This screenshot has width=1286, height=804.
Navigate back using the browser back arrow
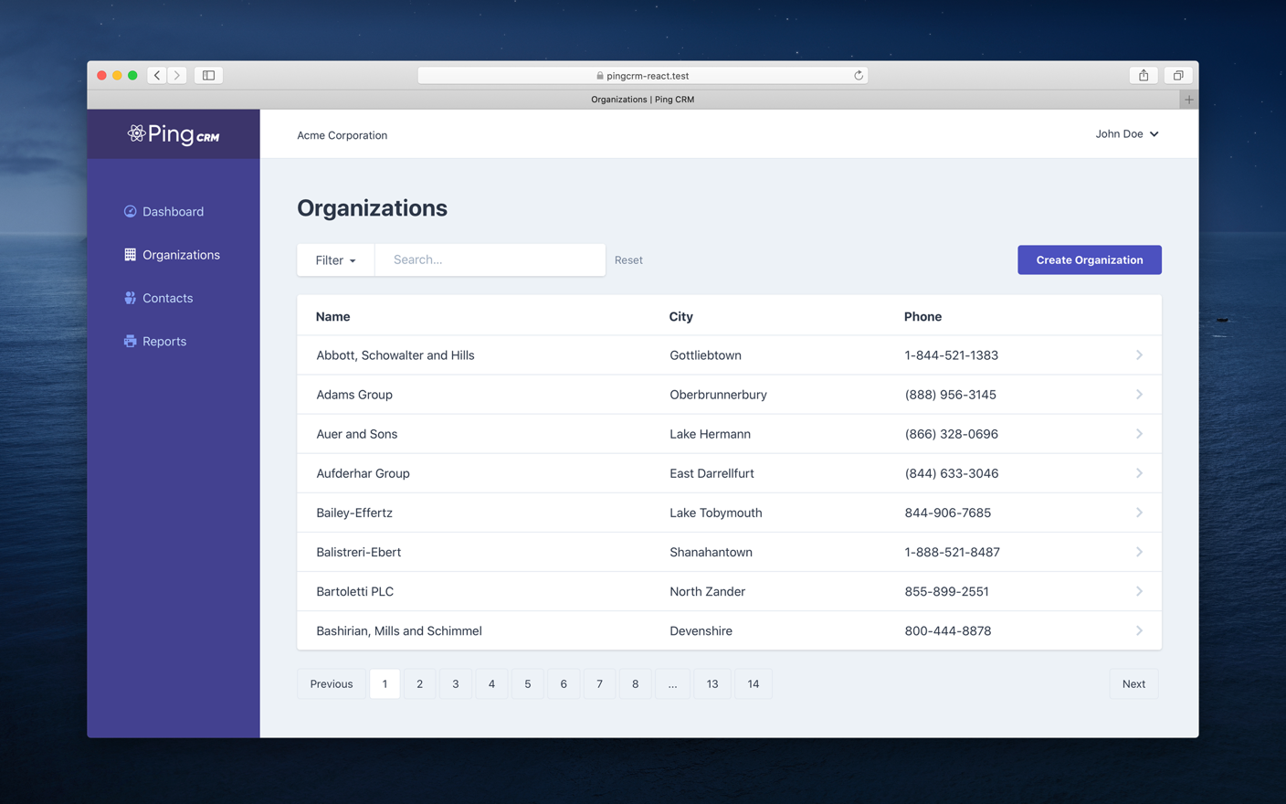tap(157, 76)
